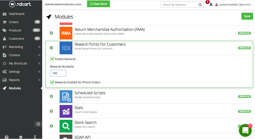Click the Scheduled Scripts module icon
This screenshot has height=139, width=255.
[x=66, y=97]
